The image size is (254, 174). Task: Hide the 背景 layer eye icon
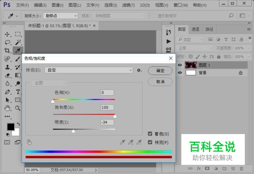(179, 73)
